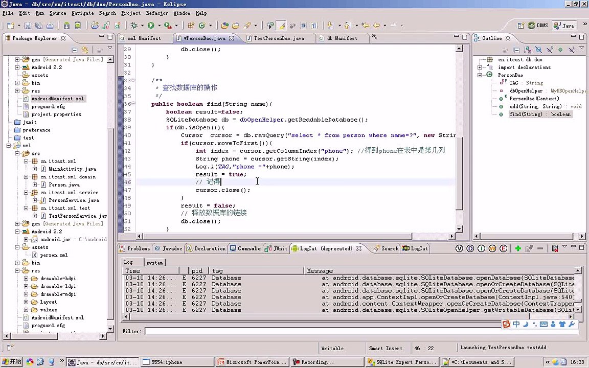This screenshot has width=589, height=368.
Task: Collapse PersonDao class node in Outline
Action: point(480,75)
